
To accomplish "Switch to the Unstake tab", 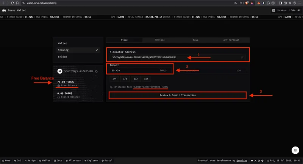I will (160, 40).
